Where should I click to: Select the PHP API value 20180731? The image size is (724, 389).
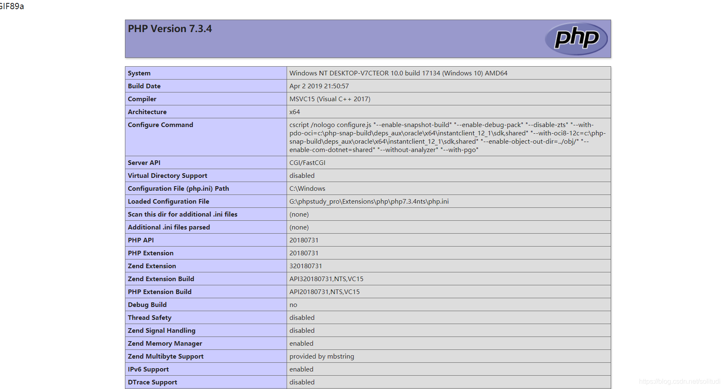(x=304, y=240)
